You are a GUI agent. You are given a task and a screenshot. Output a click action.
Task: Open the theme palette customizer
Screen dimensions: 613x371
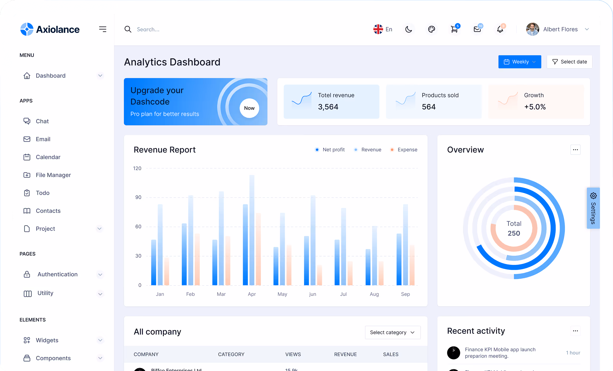(432, 29)
